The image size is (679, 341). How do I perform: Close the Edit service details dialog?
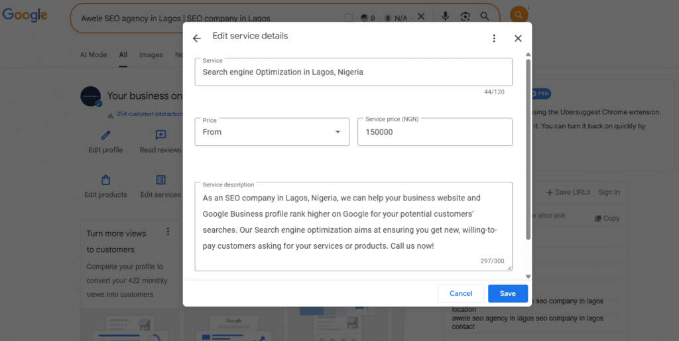point(518,38)
